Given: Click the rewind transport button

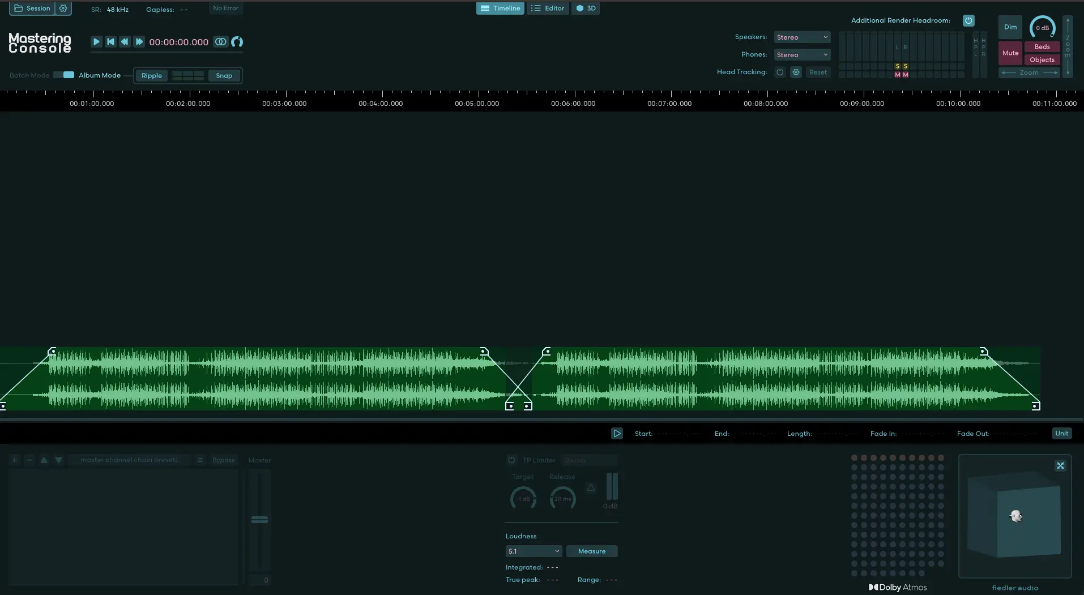Looking at the screenshot, I should pos(125,42).
